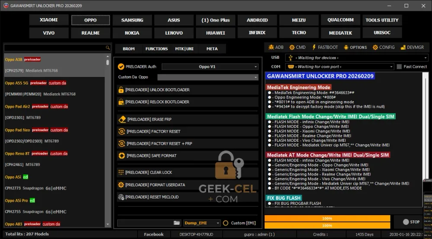Select the REALME brand button
The height and width of the screenshot is (239, 432).
pyautogui.click(x=91, y=33)
